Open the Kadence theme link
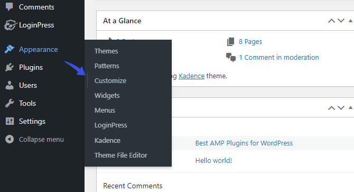The image size is (354, 192). [x=191, y=76]
